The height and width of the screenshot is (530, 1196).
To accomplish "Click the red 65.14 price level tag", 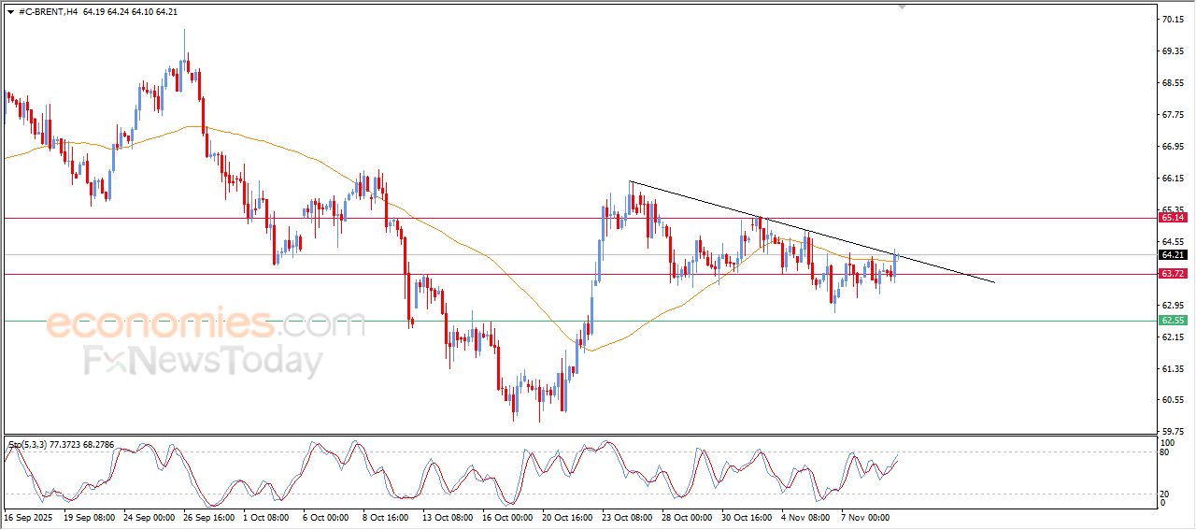I will tap(1172, 218).
